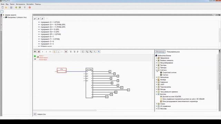Click the yellow highlighted icon in the canvas toolbar
The image size is (221, 124).
coord(54,52)
